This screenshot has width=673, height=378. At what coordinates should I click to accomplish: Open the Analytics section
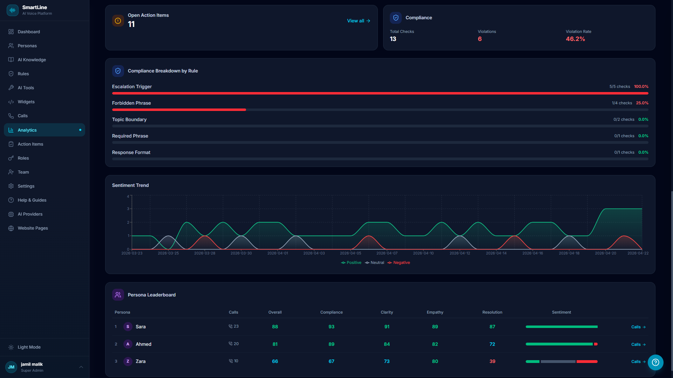[27, 130]
